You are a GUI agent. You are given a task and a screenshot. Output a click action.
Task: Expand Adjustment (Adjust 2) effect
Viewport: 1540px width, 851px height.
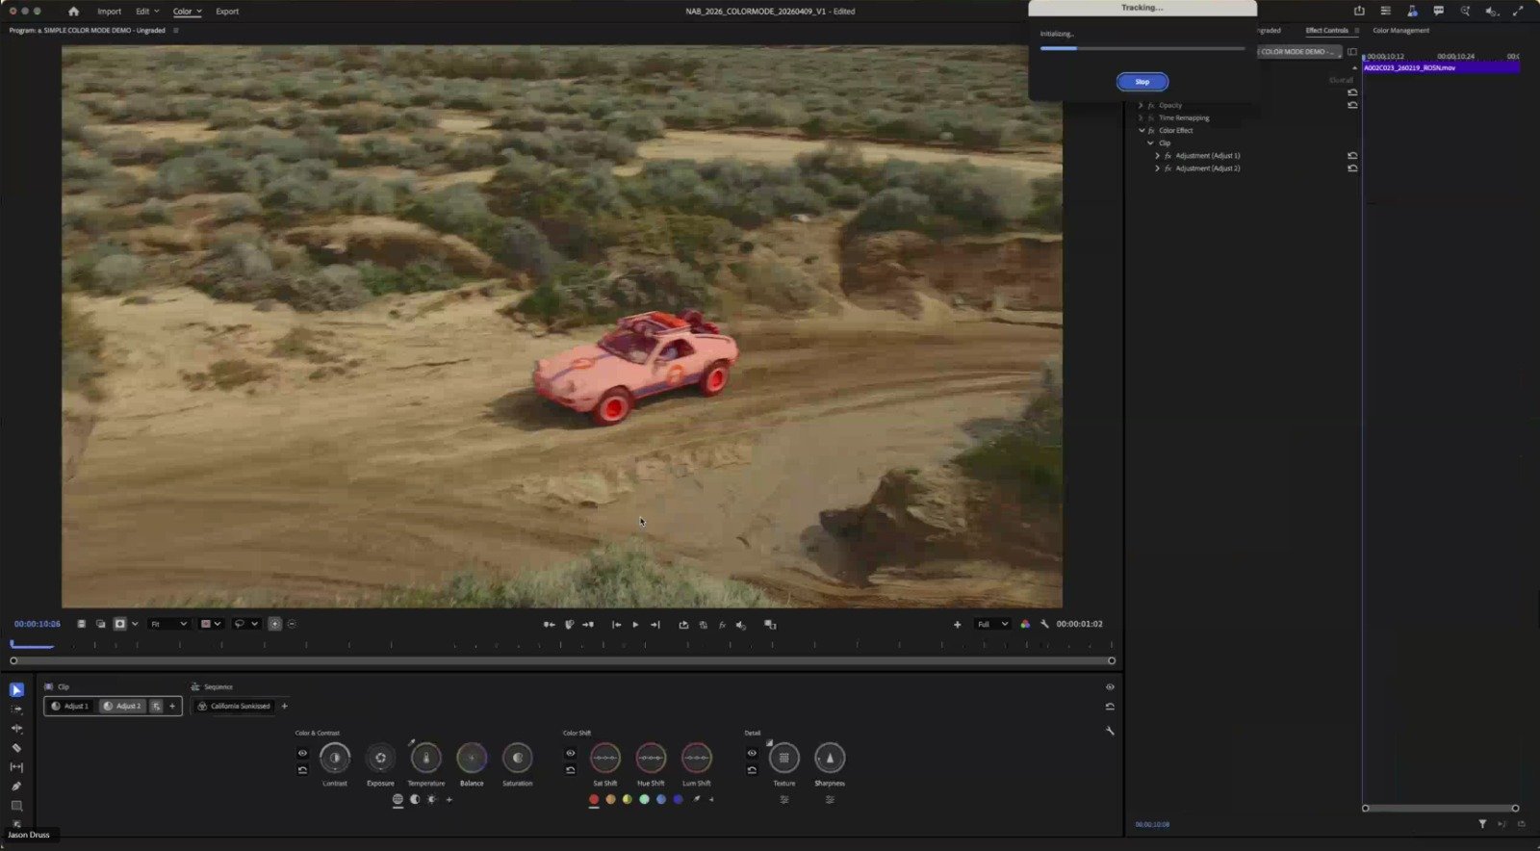point(1157,168)
